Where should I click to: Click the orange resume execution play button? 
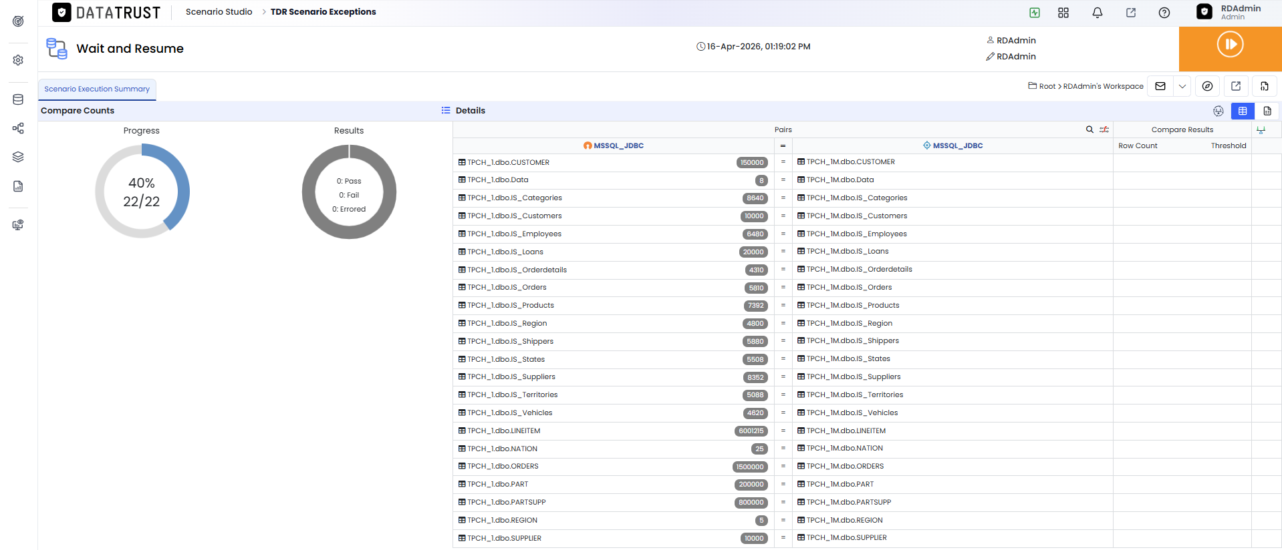pos(1230,45)
